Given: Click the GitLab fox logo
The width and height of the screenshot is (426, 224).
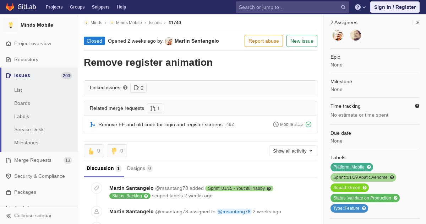Looking at the screenshot, I should pos(10,7).
